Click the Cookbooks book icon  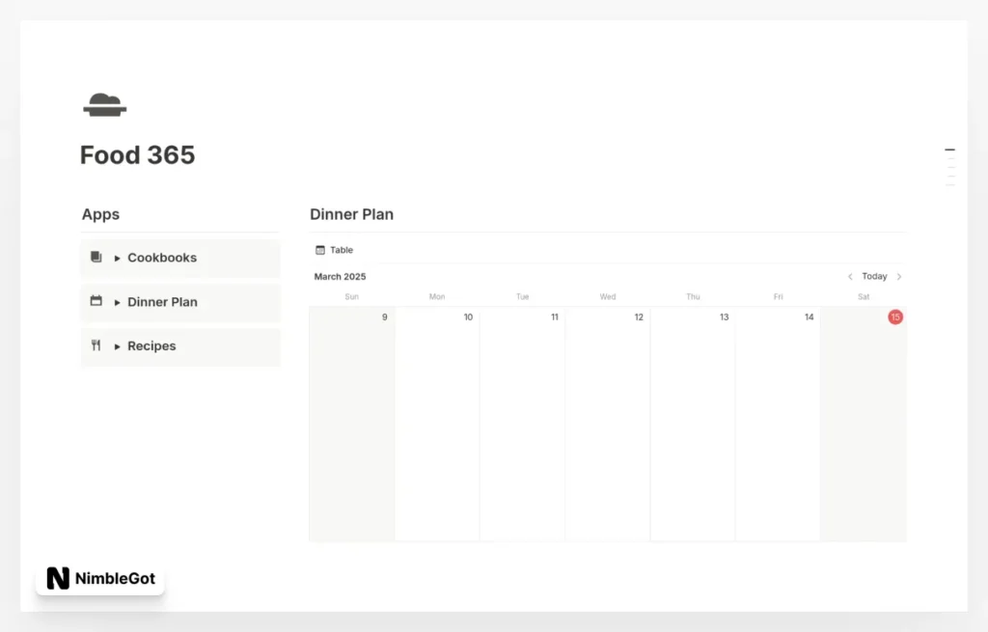coord(96,258)
